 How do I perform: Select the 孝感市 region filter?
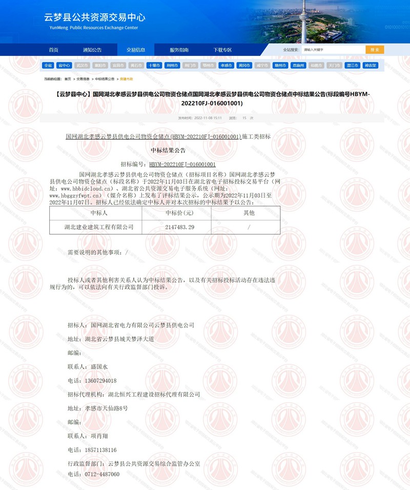[x=226, y=65]
